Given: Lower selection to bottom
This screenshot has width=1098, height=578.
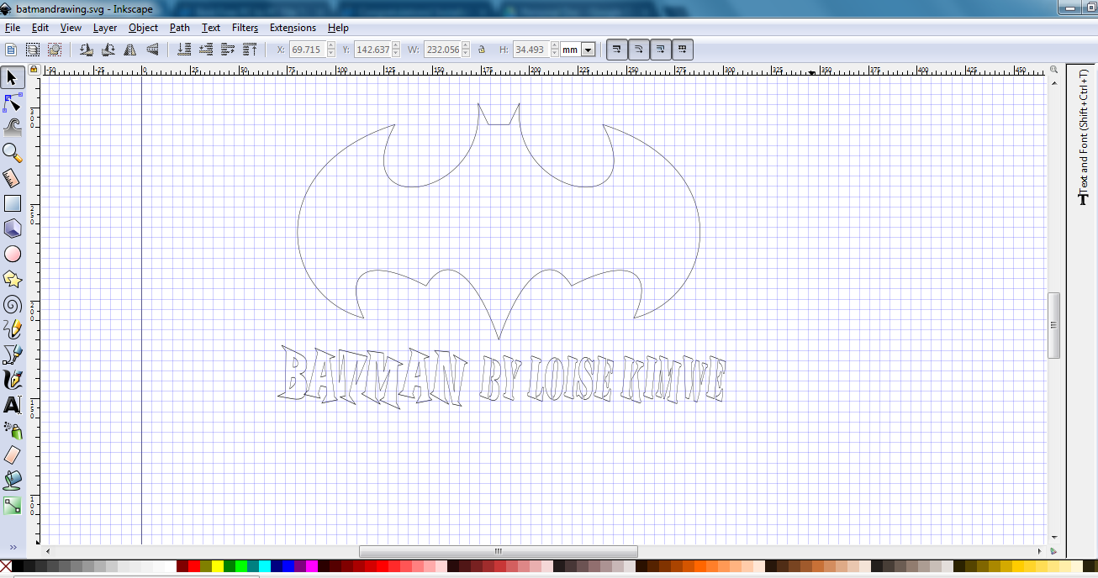Looking at the screenshot, I should pos(184,50).
